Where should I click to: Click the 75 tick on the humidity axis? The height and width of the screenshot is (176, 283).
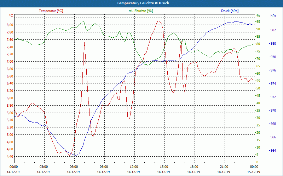tap(258, 51)
